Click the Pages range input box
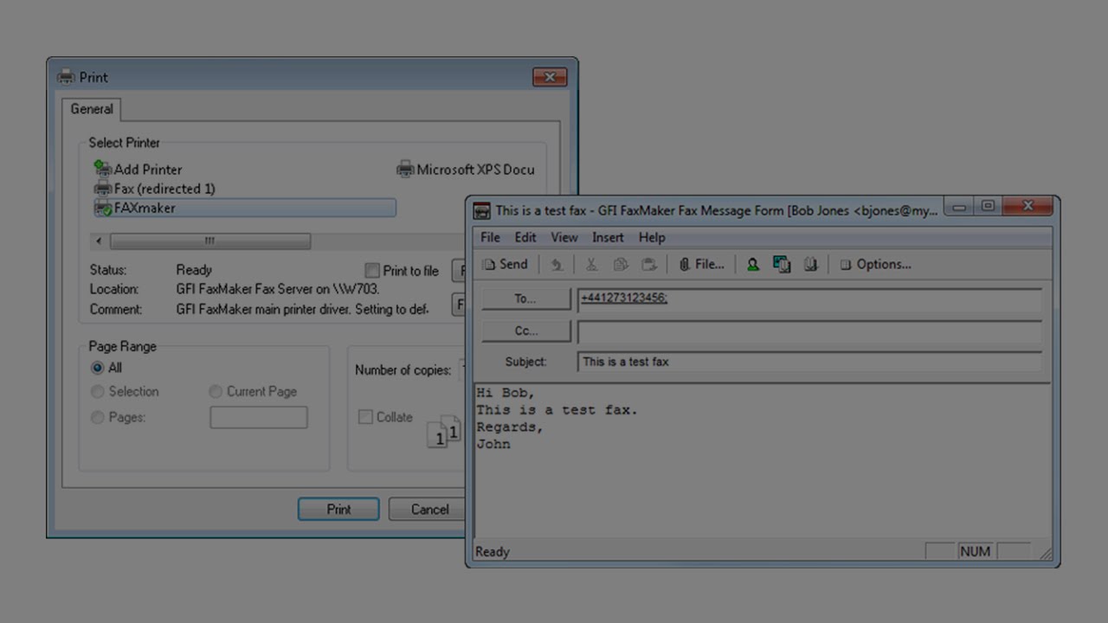Viewport: 1108px width, 623px height. 259,417
